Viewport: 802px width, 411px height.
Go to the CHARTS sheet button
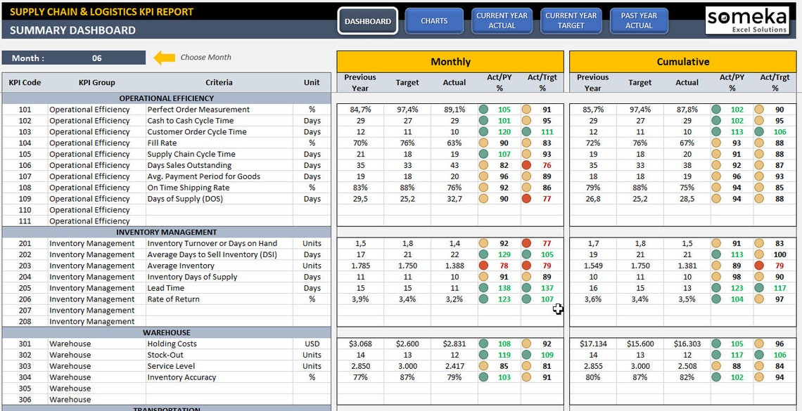point(434,21)
